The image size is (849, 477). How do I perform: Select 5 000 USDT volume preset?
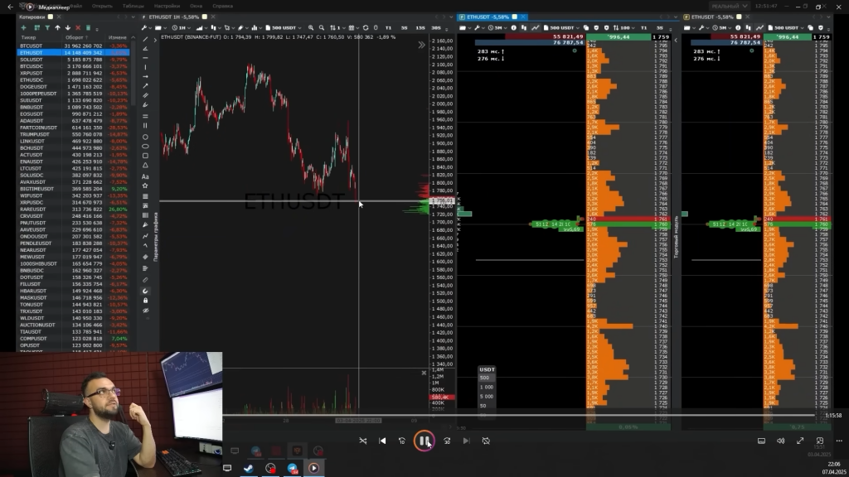click(486, 397)
